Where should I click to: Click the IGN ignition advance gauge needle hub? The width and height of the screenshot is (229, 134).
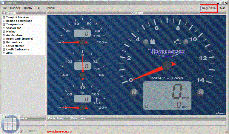click(x=82, y=75)
